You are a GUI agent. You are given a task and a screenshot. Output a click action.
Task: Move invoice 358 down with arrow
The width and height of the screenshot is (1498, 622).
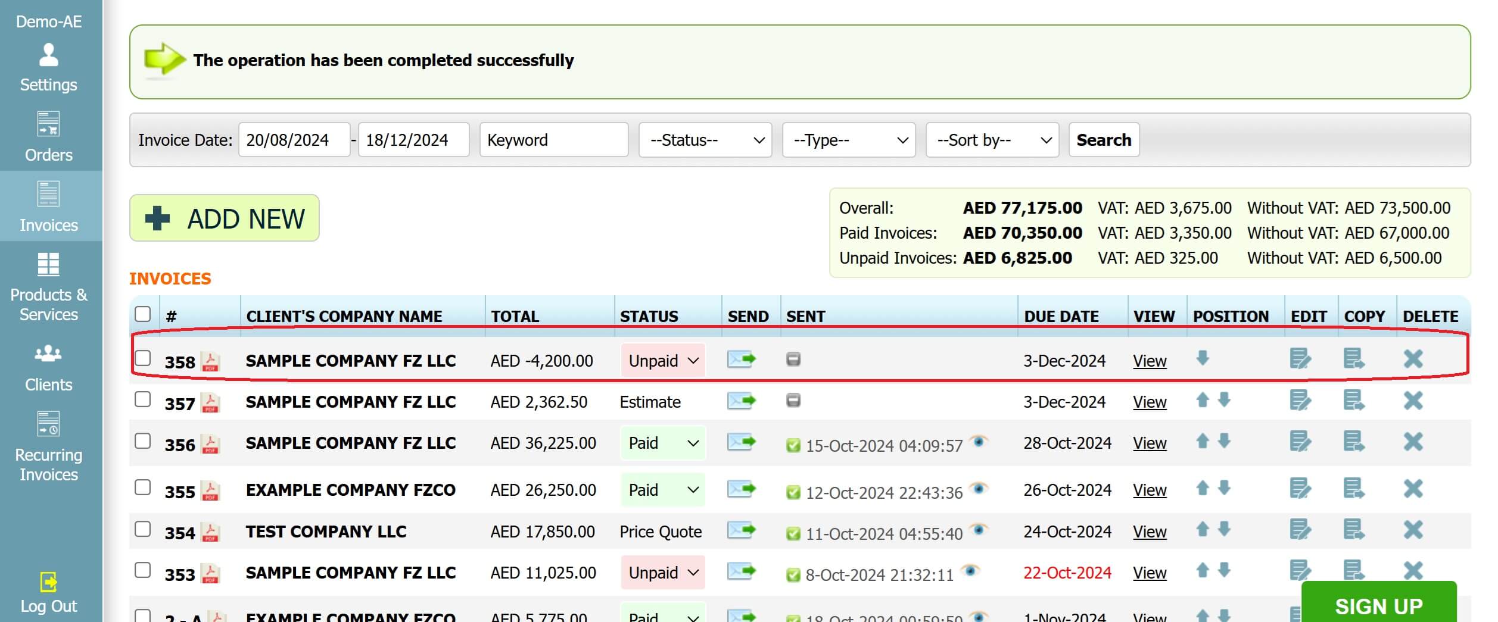pyautogui.click(x=1203, y=358)
